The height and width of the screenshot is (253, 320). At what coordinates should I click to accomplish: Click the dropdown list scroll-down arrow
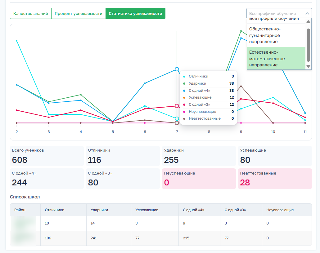pos(309,66)
